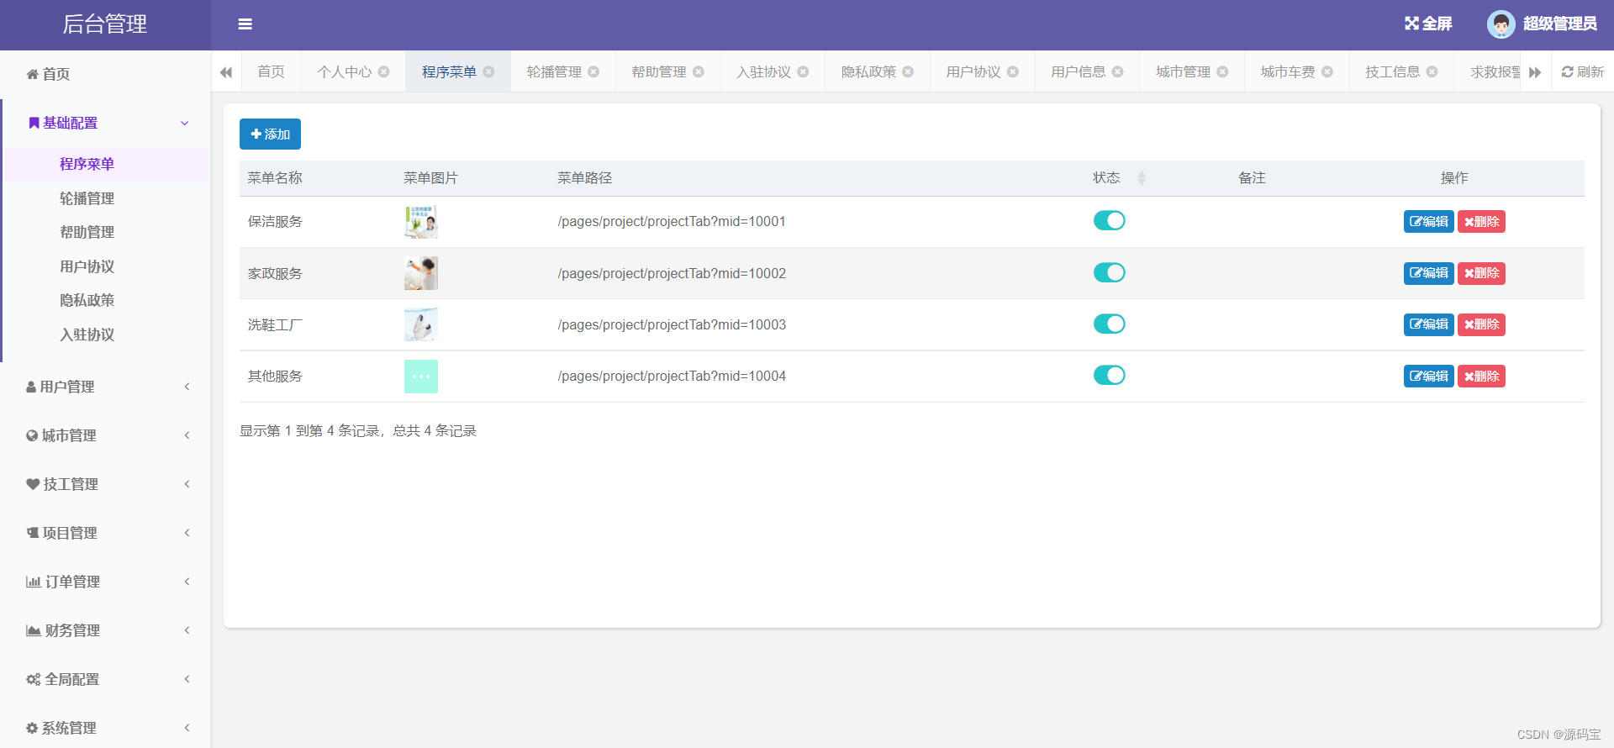Close the 城市车费 tab

[1327, 71]
